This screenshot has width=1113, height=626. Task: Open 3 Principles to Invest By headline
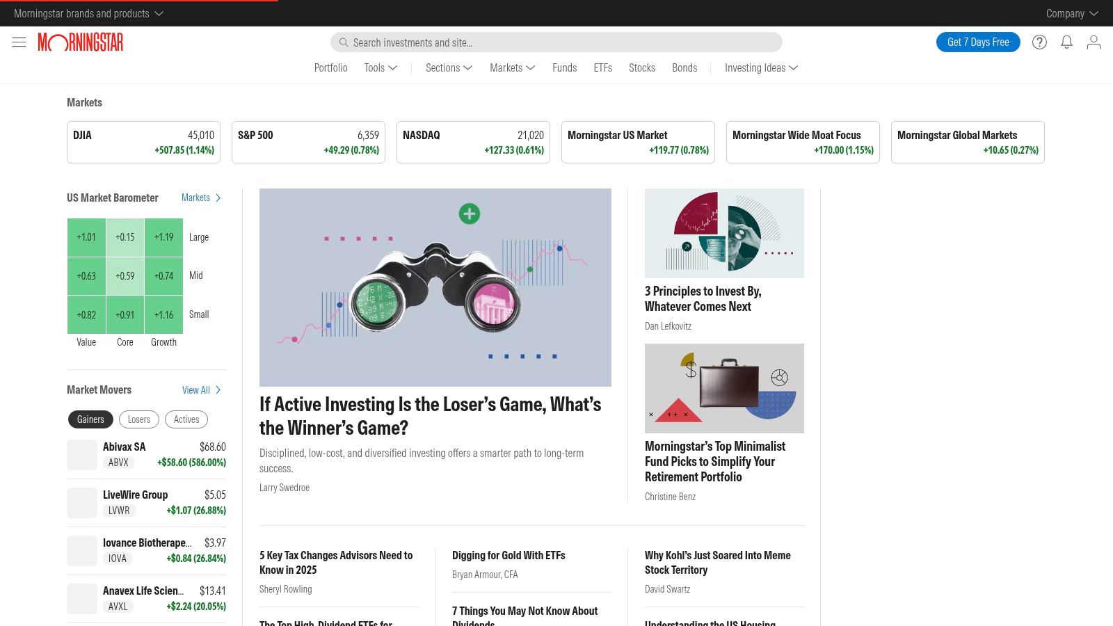tap(703, 299)
